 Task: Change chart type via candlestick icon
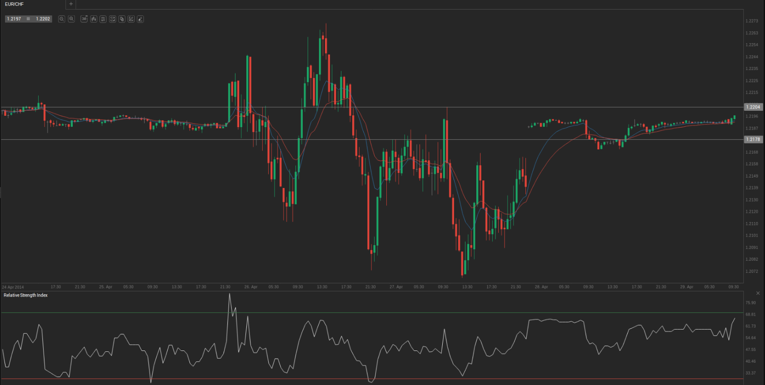94,19
